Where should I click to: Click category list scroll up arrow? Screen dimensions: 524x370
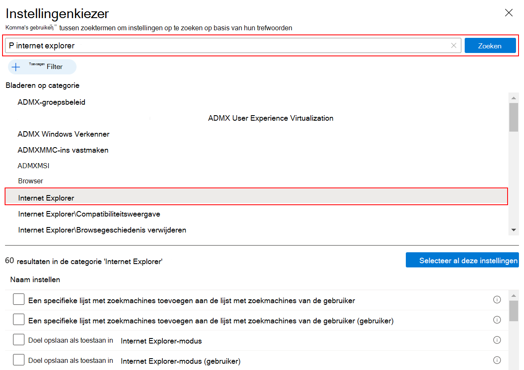[x=513, y=98]
